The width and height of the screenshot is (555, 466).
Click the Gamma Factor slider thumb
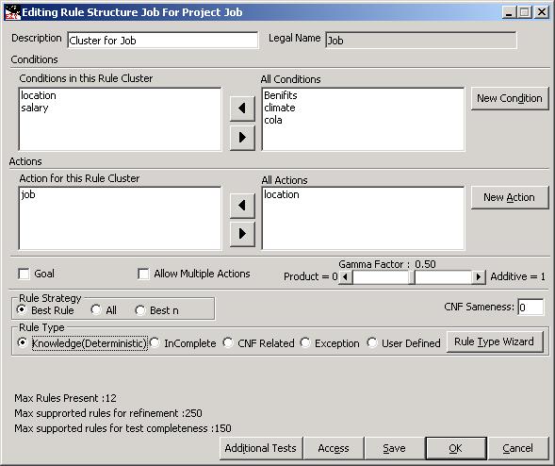click(x=412, y=277)
